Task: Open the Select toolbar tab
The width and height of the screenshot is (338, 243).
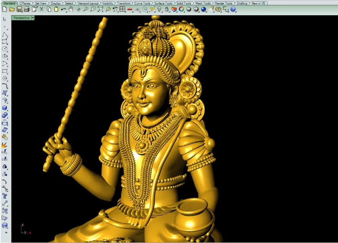Action: tap(69, 3)
